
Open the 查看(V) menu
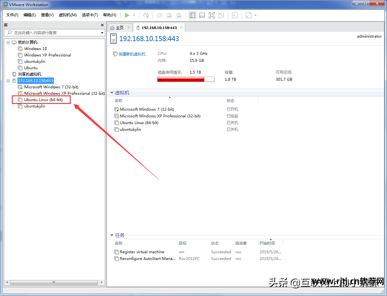coord(47,15)
